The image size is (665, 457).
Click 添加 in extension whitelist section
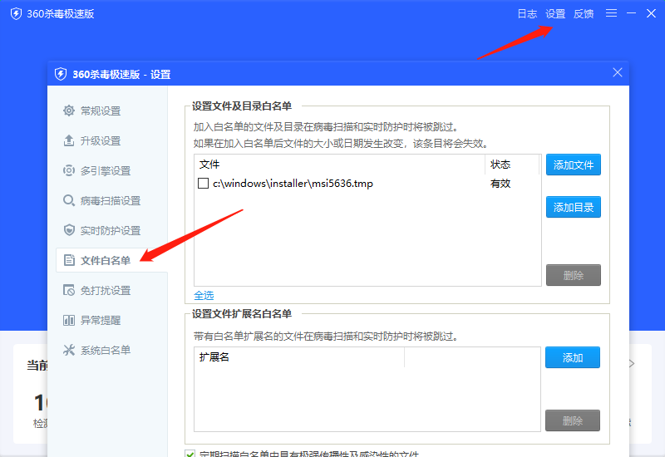pyautogui.click(x=573, y=357)
